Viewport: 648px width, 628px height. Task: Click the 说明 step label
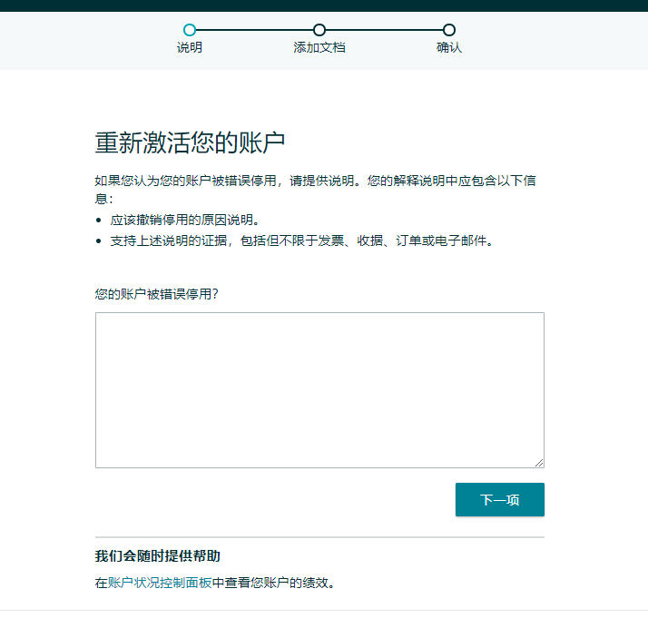click(x=190, y=48)
